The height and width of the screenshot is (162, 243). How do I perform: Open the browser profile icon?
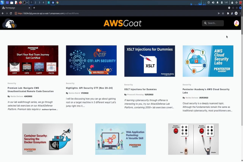click(236, 13)
